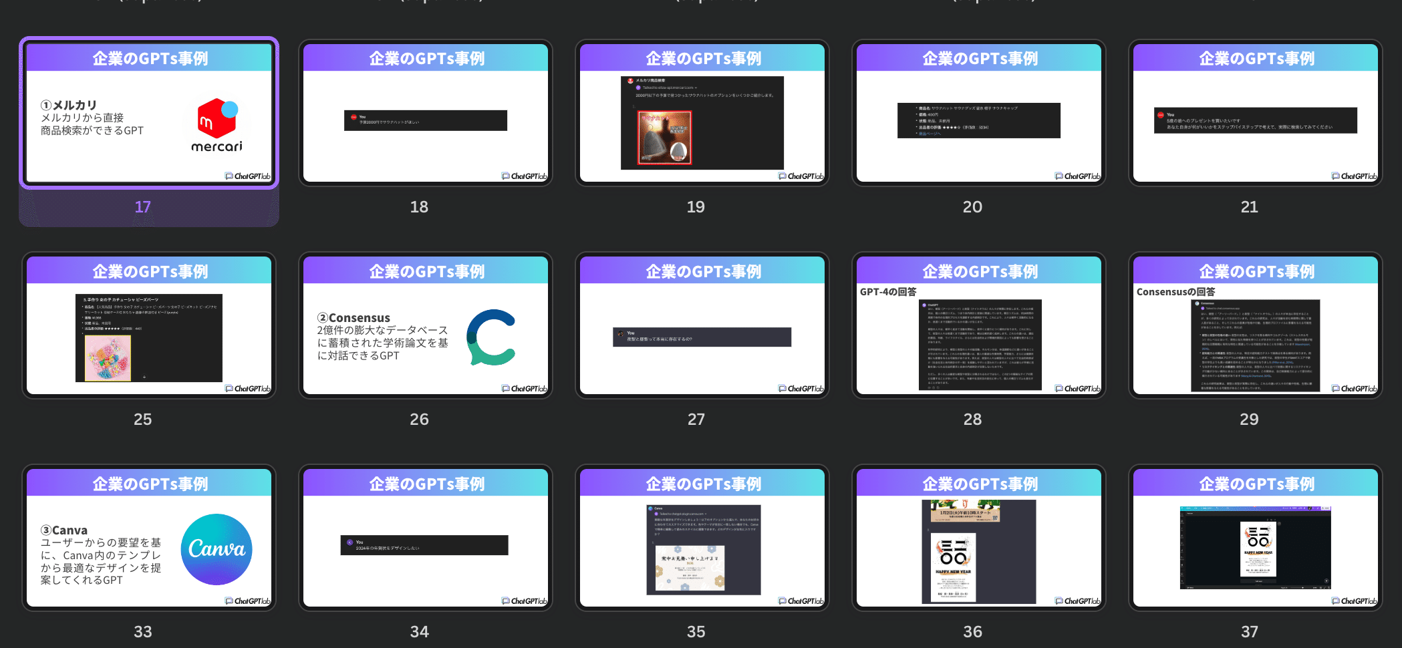Choose slide 37 showing the Canva editor screenshot

coord(1256,538)
